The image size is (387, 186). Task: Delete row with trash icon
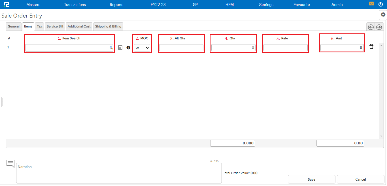point(371,47)
